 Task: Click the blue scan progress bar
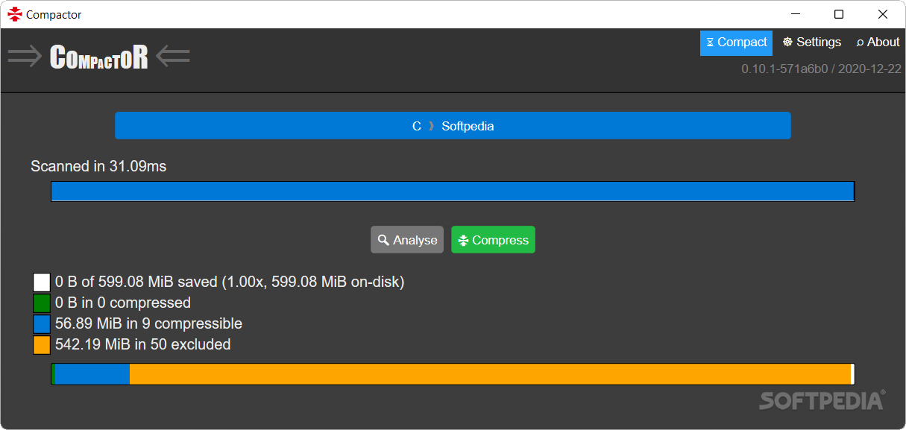click(x=453, y=192)
